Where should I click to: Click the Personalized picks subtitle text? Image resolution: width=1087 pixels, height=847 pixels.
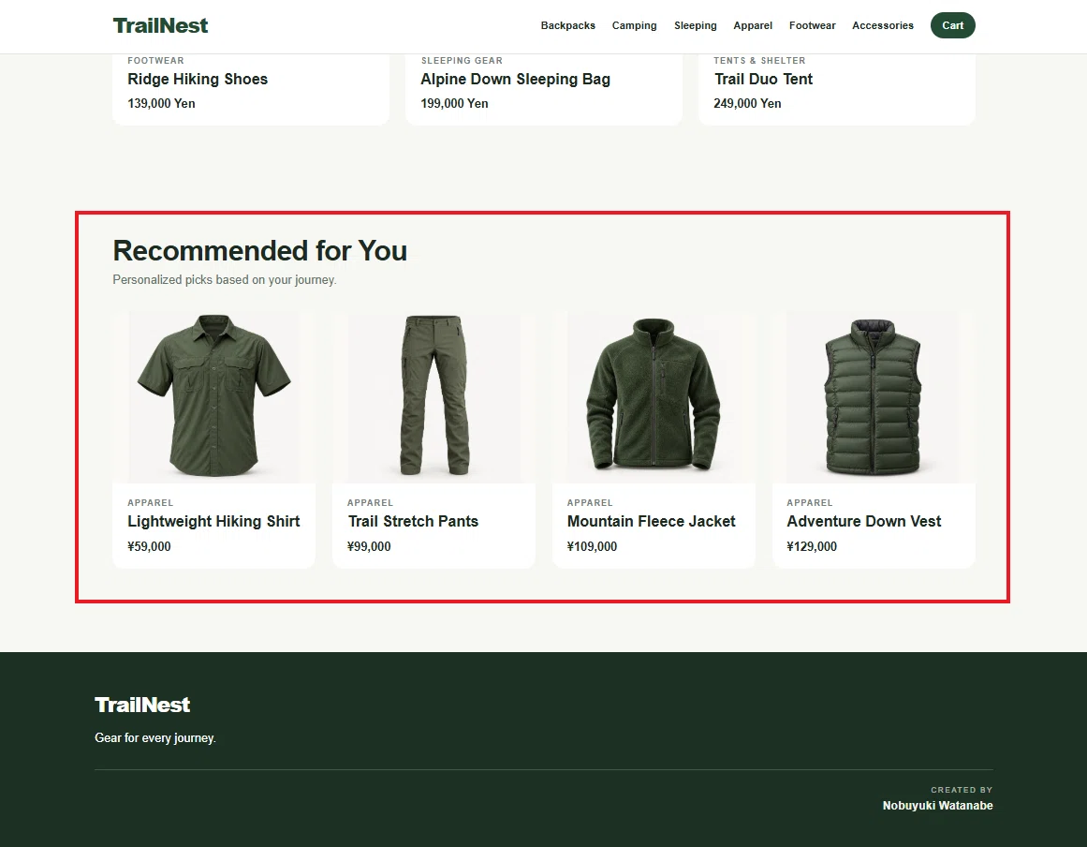(225, 279)
